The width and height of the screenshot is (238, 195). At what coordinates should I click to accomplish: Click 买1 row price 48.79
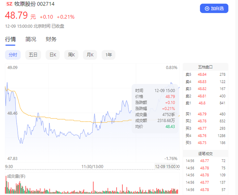coord(202,114)
